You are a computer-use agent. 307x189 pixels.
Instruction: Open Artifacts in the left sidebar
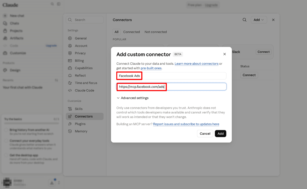point(17,38)
